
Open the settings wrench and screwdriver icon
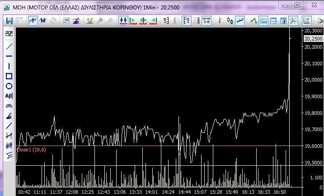click(293, 21)
